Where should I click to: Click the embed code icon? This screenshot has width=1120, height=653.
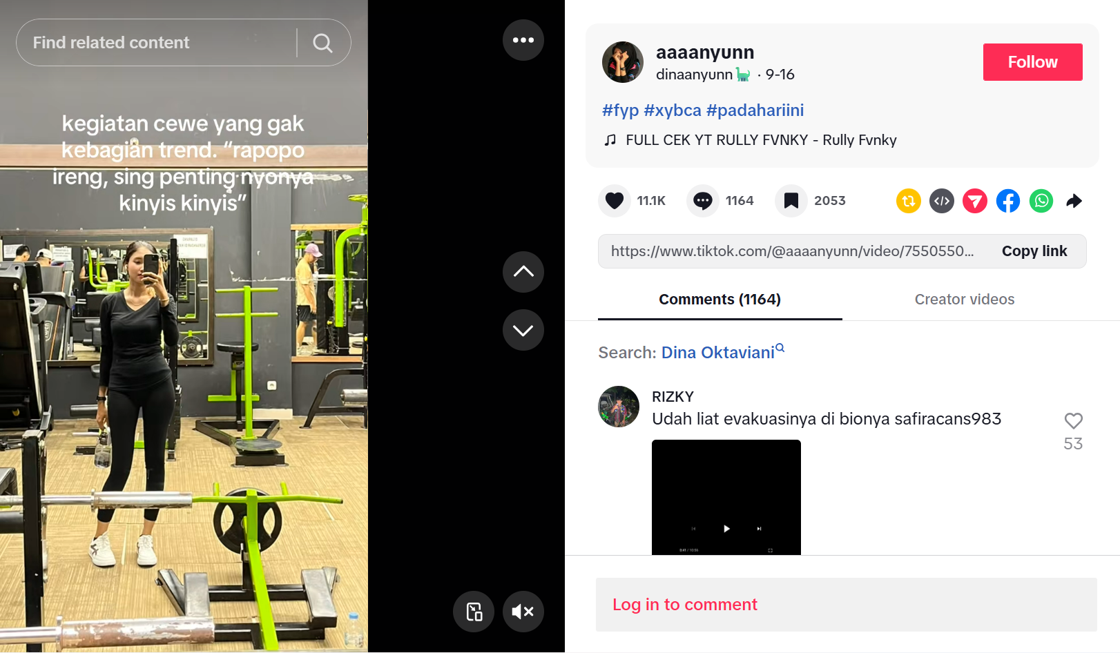point(942,201)
